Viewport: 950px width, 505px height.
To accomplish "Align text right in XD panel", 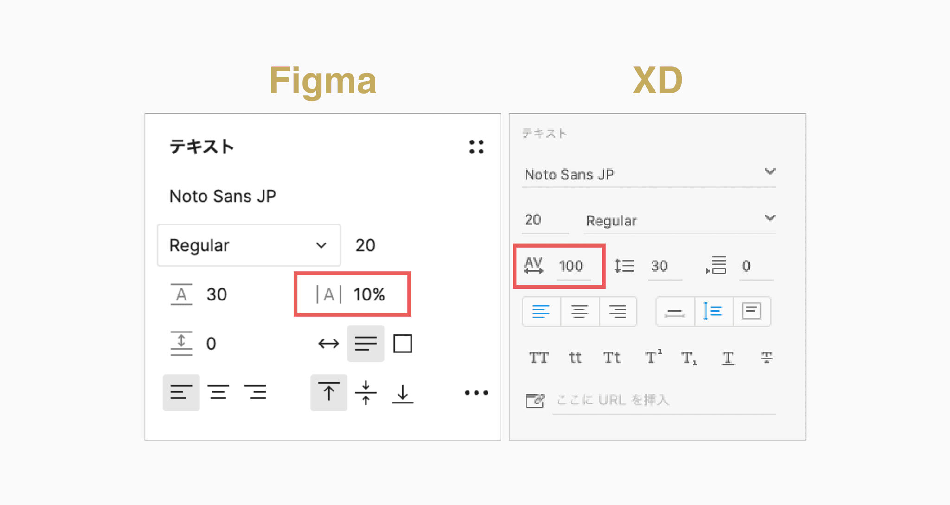I will [x=618, y=311].
